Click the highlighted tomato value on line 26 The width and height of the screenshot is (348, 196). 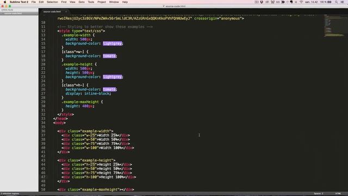tap(109, 89)
